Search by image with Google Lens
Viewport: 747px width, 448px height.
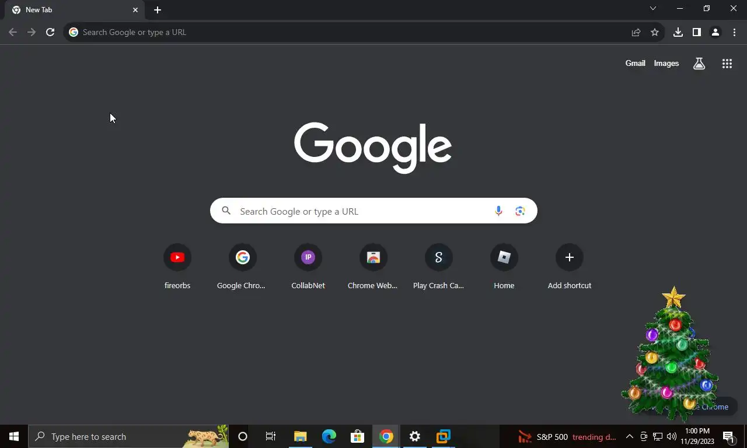520,211
